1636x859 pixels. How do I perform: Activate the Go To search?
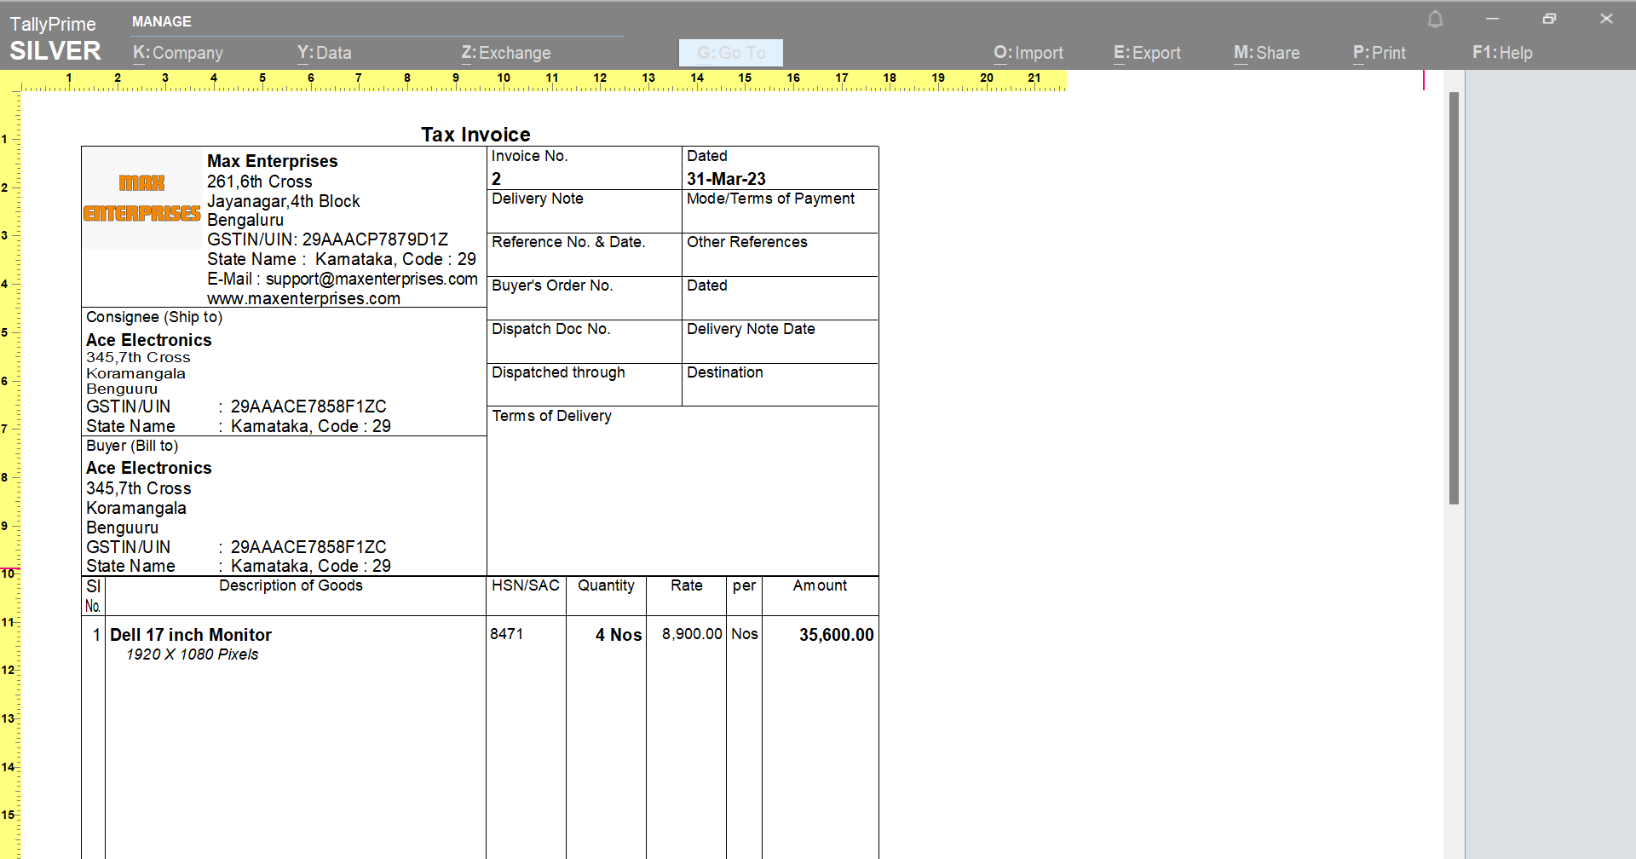click(x=730, y=52)
